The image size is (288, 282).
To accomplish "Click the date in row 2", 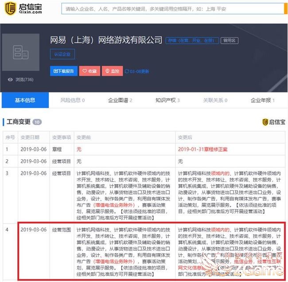I will pyautogui.click(x=34, y=161).
